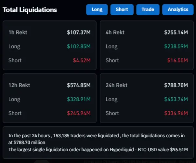Image resolution: width=196 pixels, height=163 pixels.
Task: Select the 12h Rekt label
Action: 19,85
